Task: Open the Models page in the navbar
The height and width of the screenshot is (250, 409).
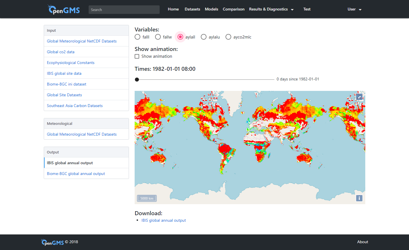Action: pos(211,9)
